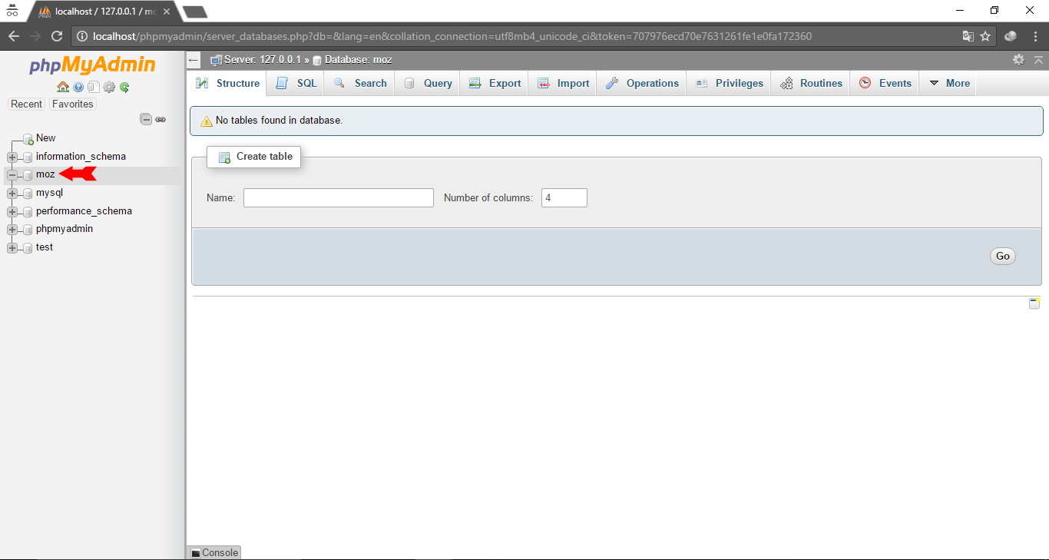Click the table Name input field
The width and height of the screenshot is (1049, 560).
(338, 197)
